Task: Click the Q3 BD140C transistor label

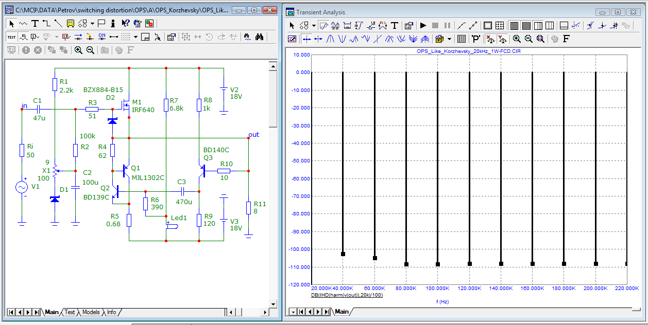Action: 216,153
